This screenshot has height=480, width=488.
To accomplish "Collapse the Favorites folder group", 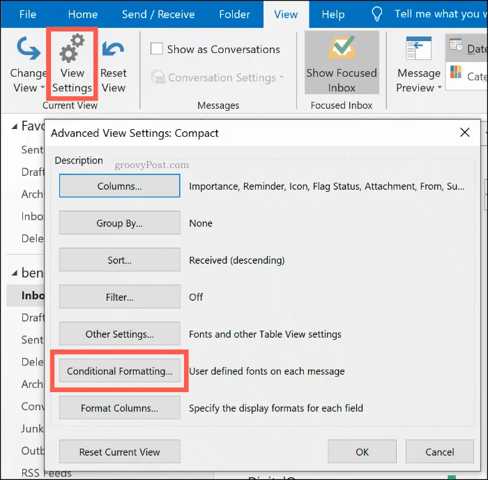I will 15,126.
